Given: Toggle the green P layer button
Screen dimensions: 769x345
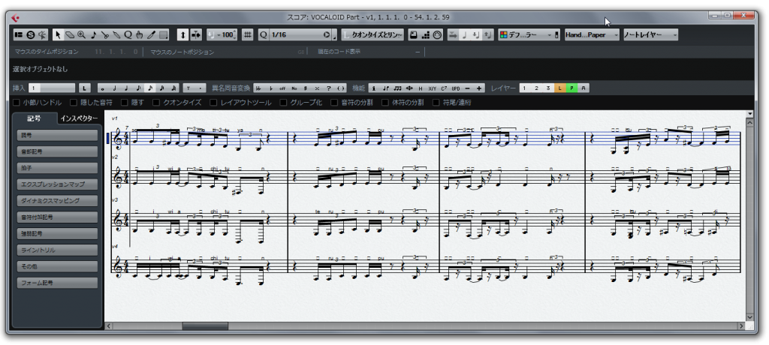Looking at the screenshot, I should click(571, 88).
